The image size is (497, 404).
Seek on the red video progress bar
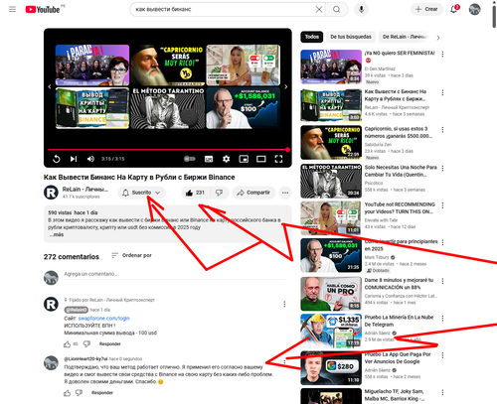pos(168,150)
